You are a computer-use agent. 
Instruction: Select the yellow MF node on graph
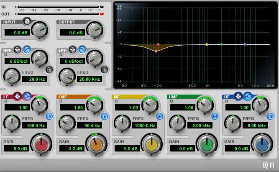(207, 44)
